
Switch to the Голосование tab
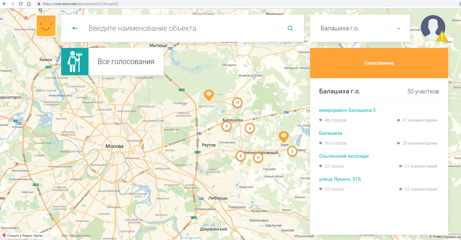click(379, 63)
